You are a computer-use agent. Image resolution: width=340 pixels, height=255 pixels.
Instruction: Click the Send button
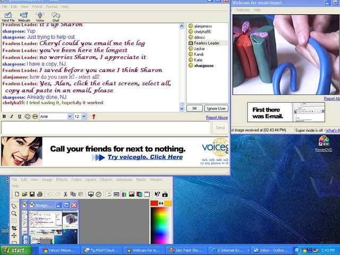pos(220,127)
